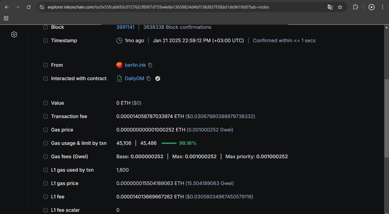Click the berlin.ink avatar icon
The image size is (389, 214).
tap(119, 65)
